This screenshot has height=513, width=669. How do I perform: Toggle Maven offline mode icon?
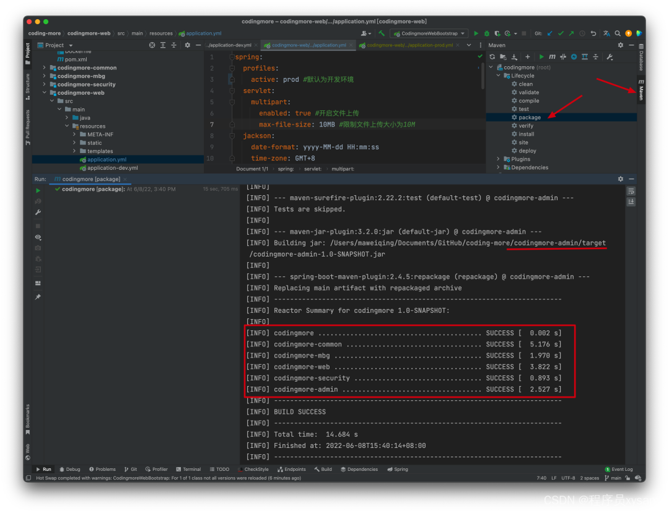tap(563, 57)
